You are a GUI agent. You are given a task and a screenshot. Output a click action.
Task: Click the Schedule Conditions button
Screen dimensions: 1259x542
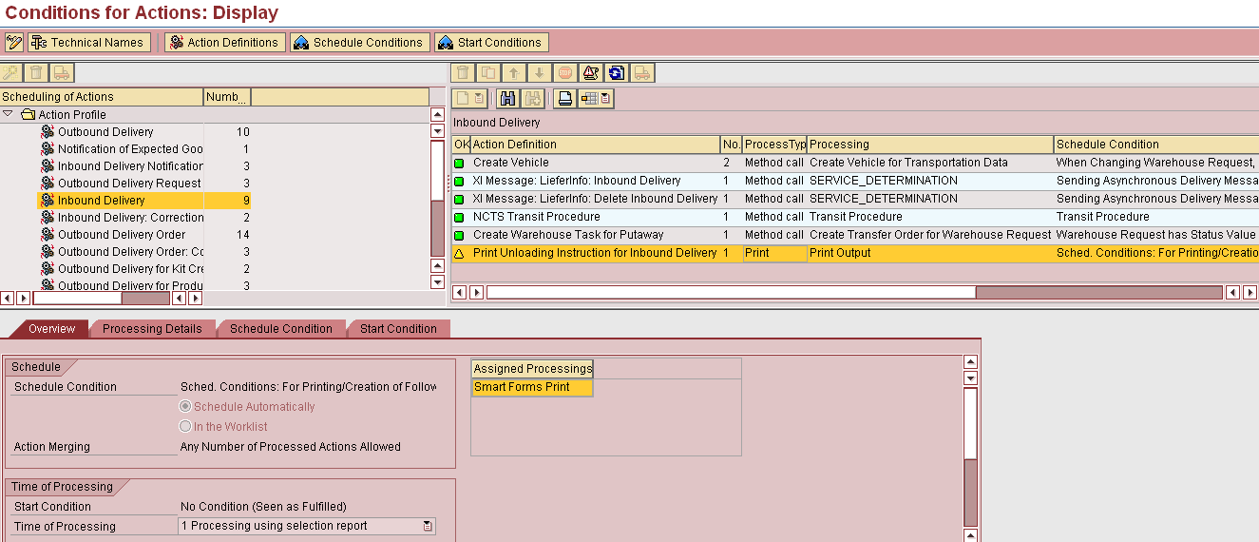(359, 43)
